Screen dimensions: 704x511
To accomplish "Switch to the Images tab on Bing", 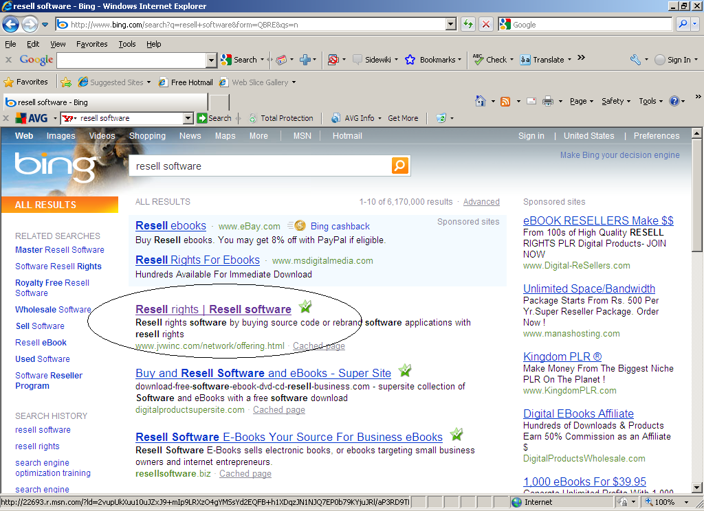I will 60,136.
